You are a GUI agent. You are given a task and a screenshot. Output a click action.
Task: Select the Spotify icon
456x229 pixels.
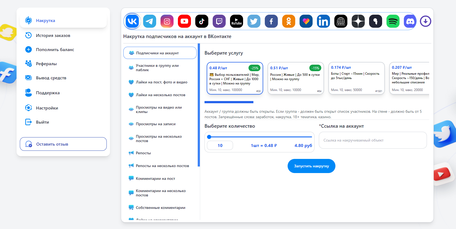393,21
